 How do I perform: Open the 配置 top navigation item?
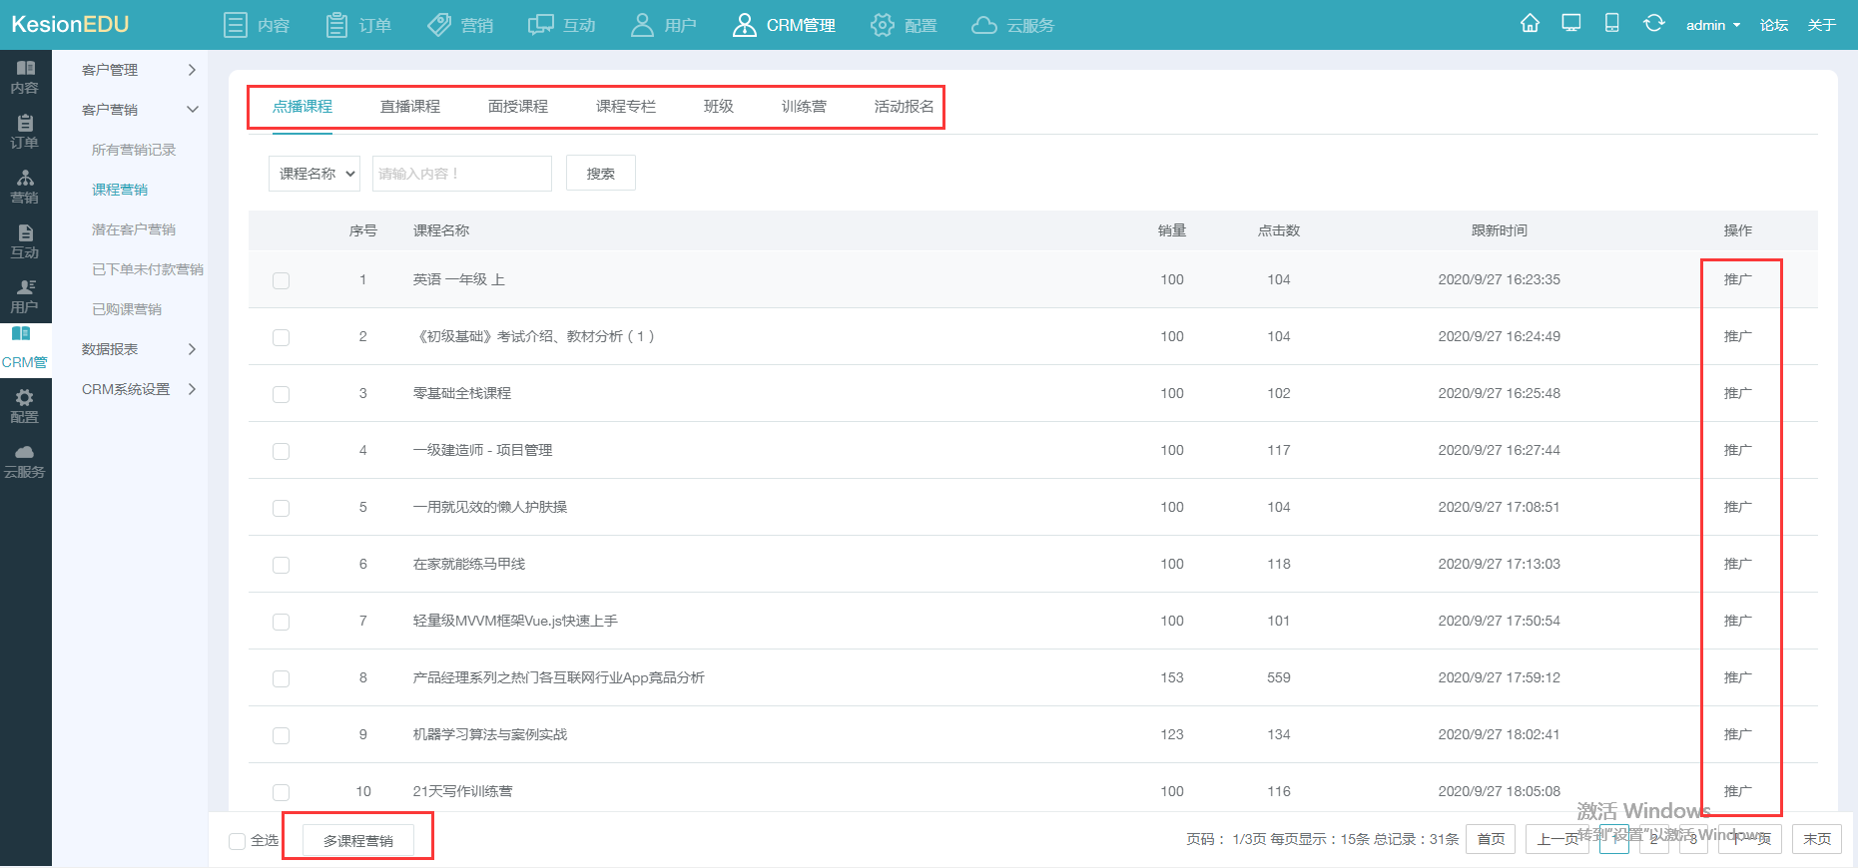(x=904, y=25)
